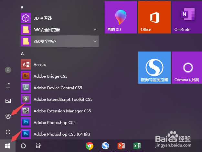Click the user account avatar
The image size is (202, 152).
[x=8, y=70]
